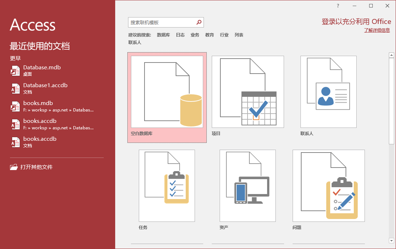Click 登录以充分利用 Office
Image resolution: width=396 pixels, height=249 pixels.
pyautogui.click(x=356, y=21)
